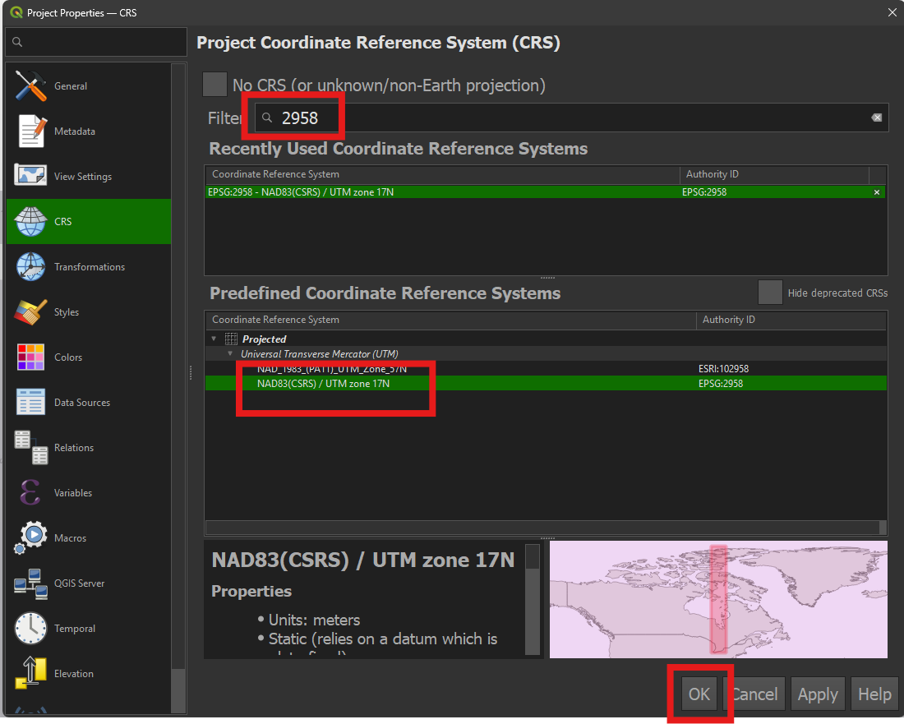The width and height of the screenshot is (904, 724).
Task: Click the QGIS logo in title bar
Action: click(16, 12)
